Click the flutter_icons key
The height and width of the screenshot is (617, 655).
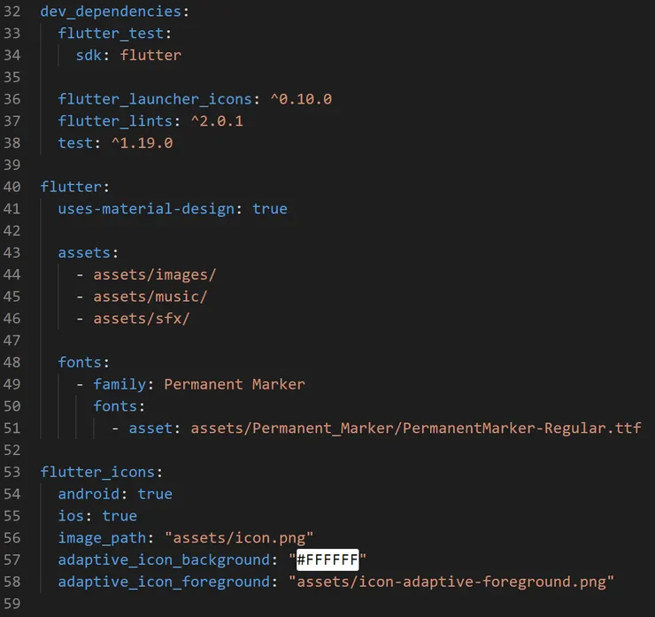(97, 472)
